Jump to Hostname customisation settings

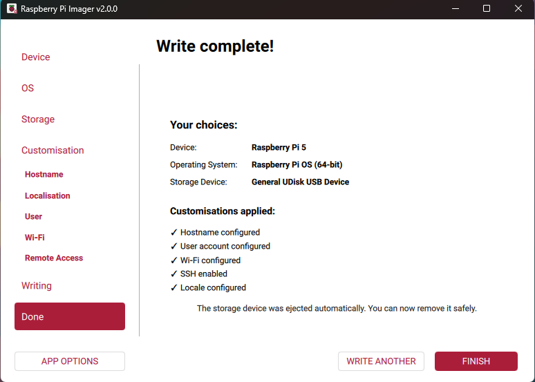pyautogui.click(x=44, y=175)
